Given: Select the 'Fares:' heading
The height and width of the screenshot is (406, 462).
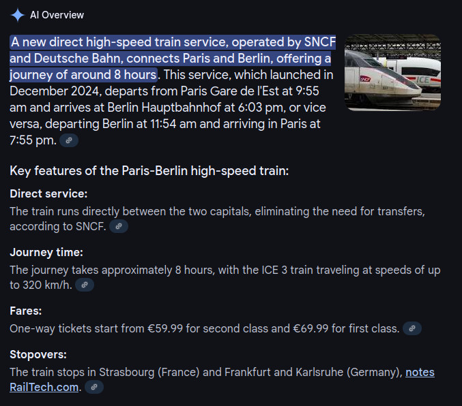Looking at the screenshot, I should [26, 311].
